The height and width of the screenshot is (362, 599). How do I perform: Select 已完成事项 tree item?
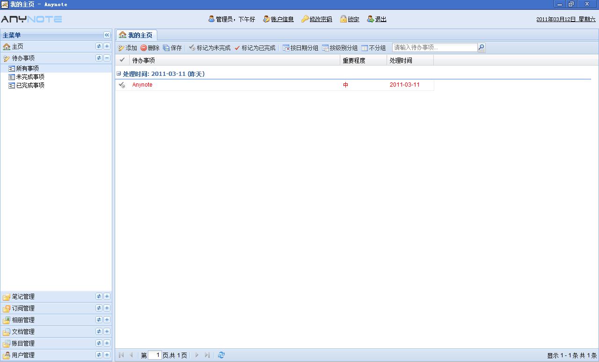point(30,85)
